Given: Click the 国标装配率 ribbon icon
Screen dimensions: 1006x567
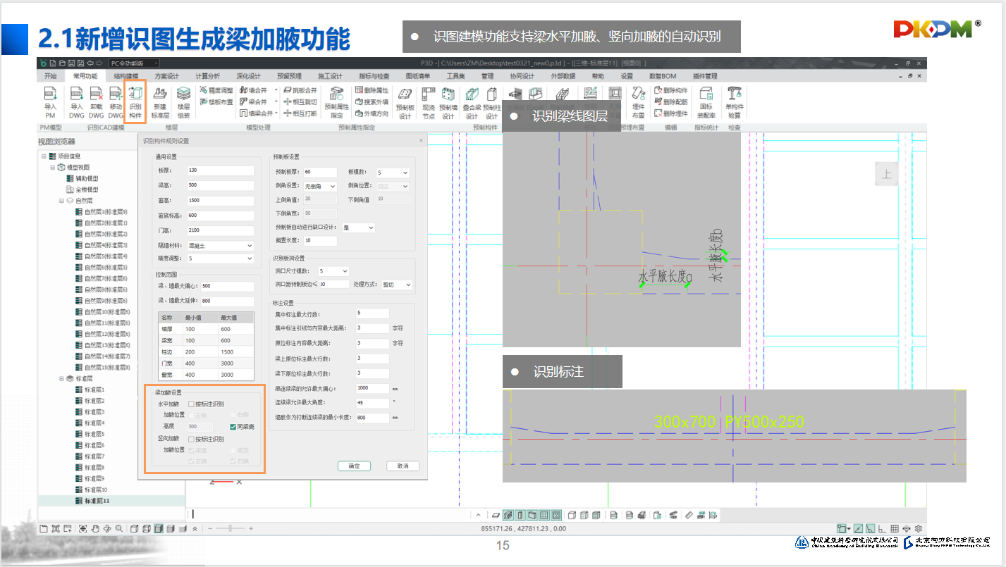Looking at the screenshot, I should (x=706, y=101).
